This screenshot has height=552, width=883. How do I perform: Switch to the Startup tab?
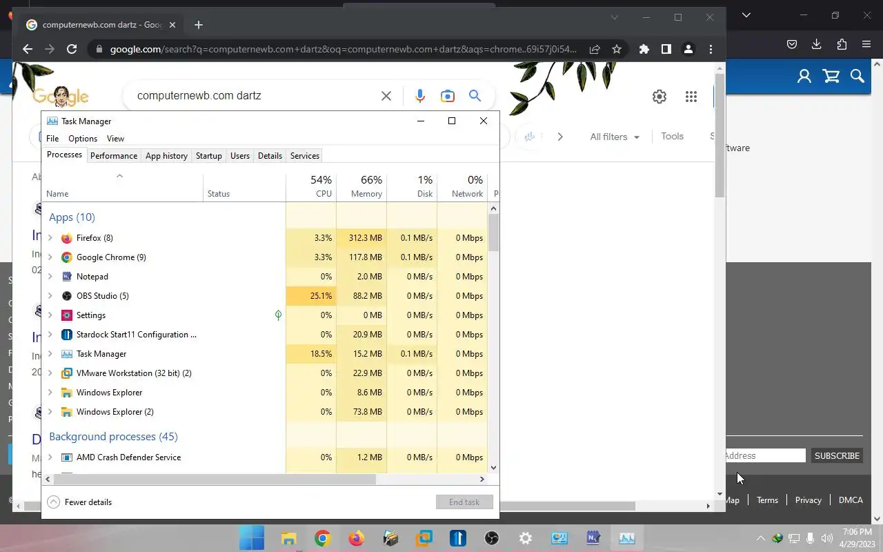(x=208, y=156)
